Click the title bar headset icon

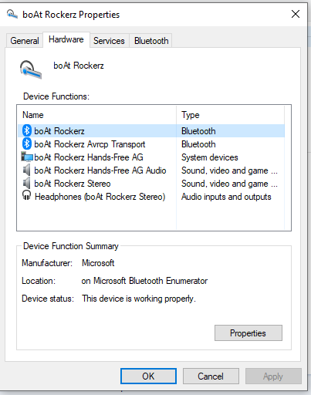tap(12, 14)
